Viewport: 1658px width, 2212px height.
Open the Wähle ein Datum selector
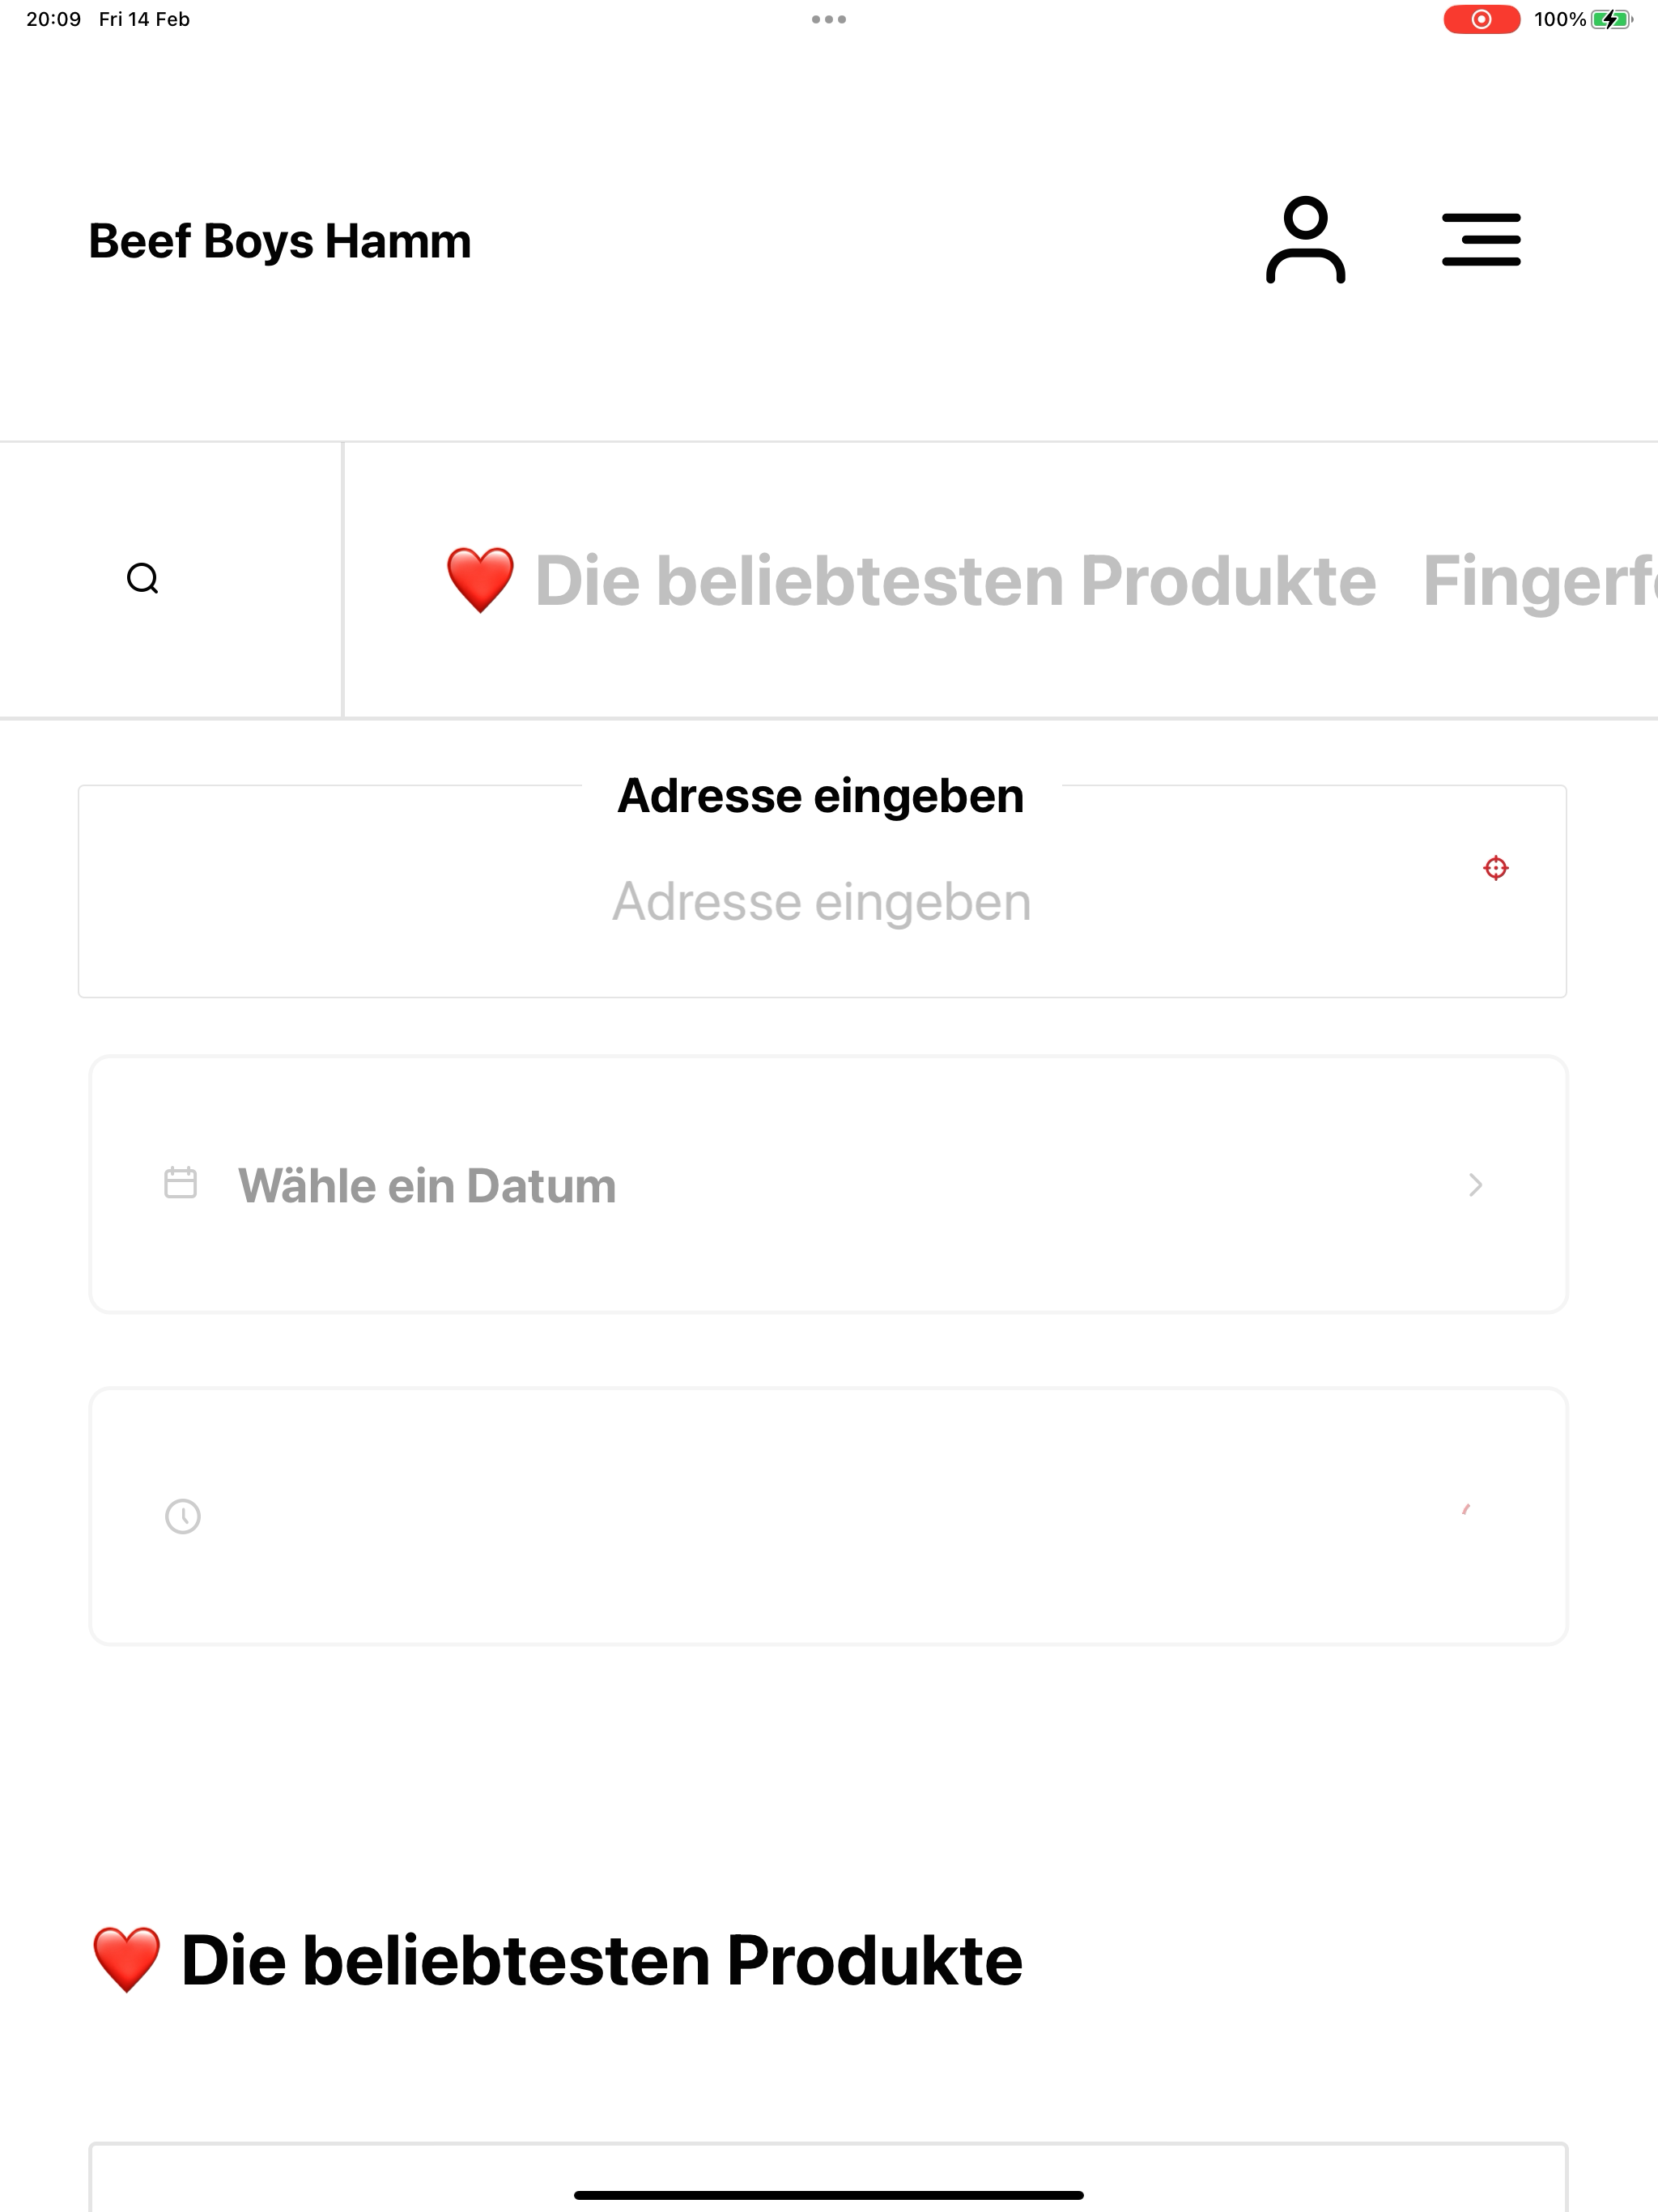[828, 1185]
